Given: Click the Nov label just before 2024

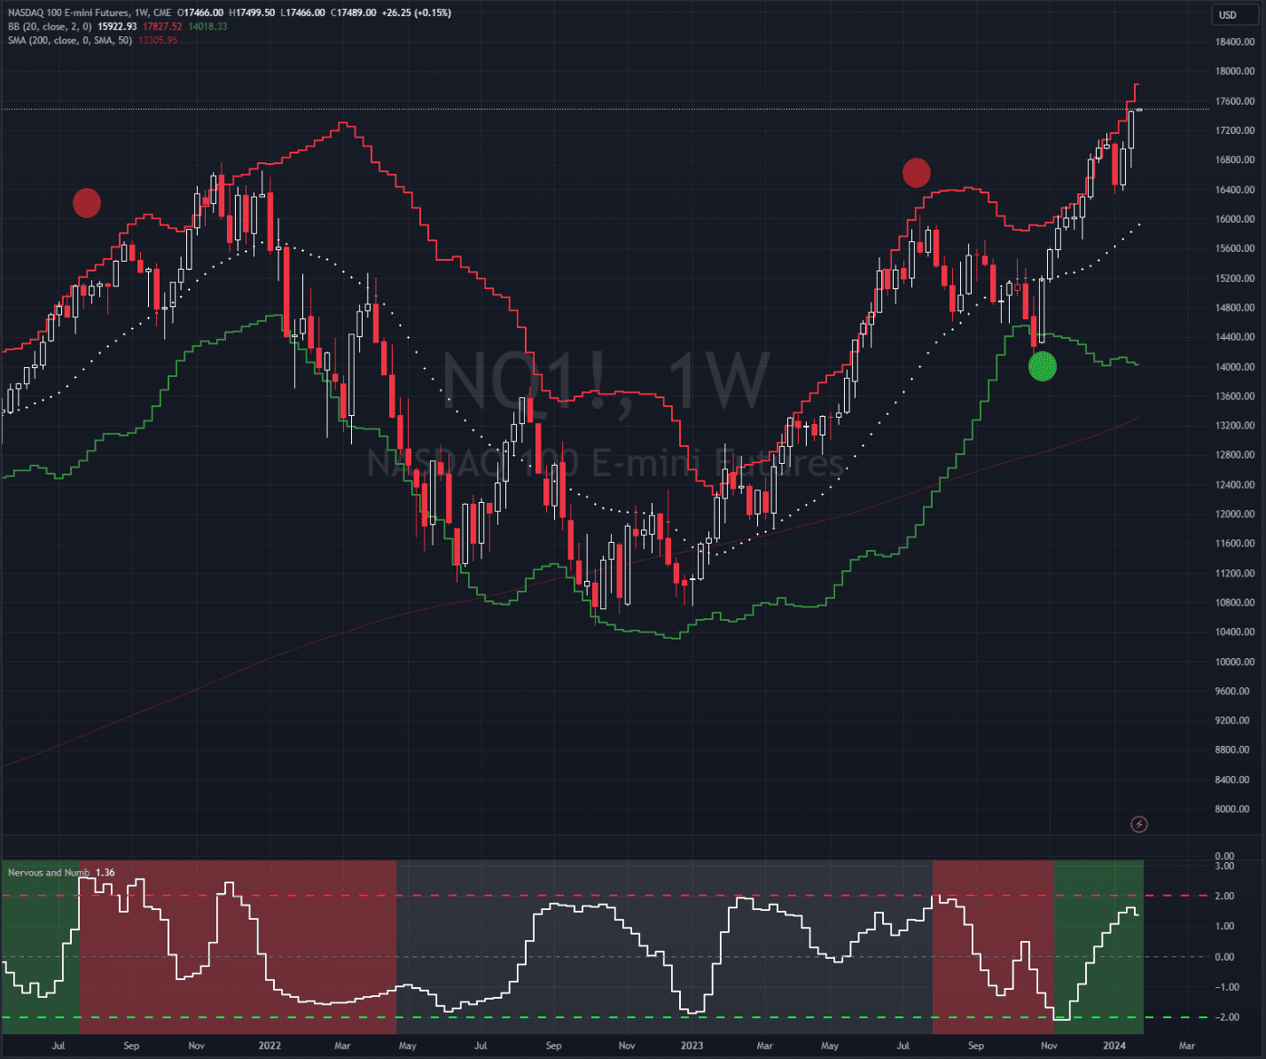Looking at the screenshot, I should (x=1049, y=1046).
